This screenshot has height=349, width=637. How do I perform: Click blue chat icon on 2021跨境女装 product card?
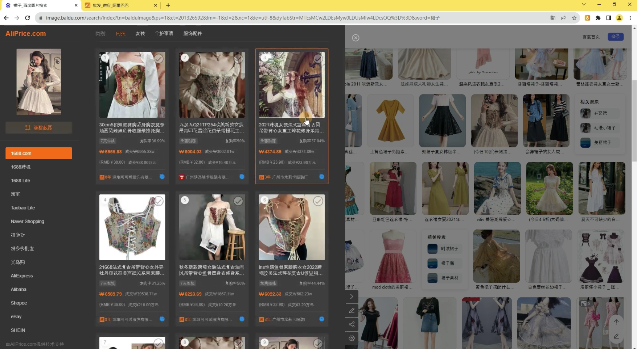click(x=322, y=177)
